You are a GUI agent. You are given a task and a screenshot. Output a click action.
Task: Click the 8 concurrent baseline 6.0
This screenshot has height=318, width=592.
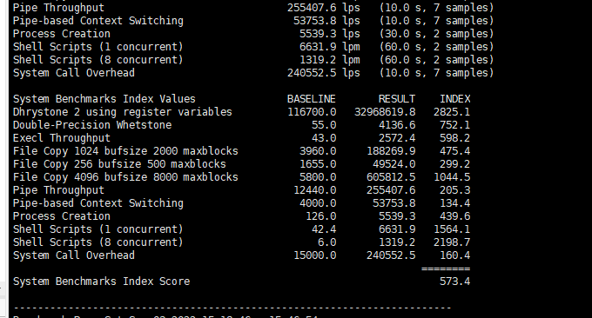(x=327, y=242)
